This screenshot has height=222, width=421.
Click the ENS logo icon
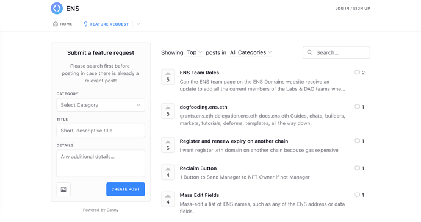click(x=57, y=9)
